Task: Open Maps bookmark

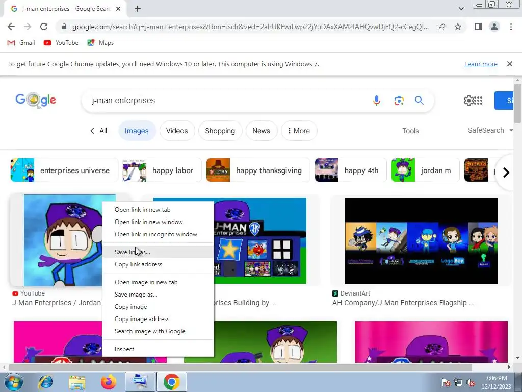Action: tap(100, 43)
